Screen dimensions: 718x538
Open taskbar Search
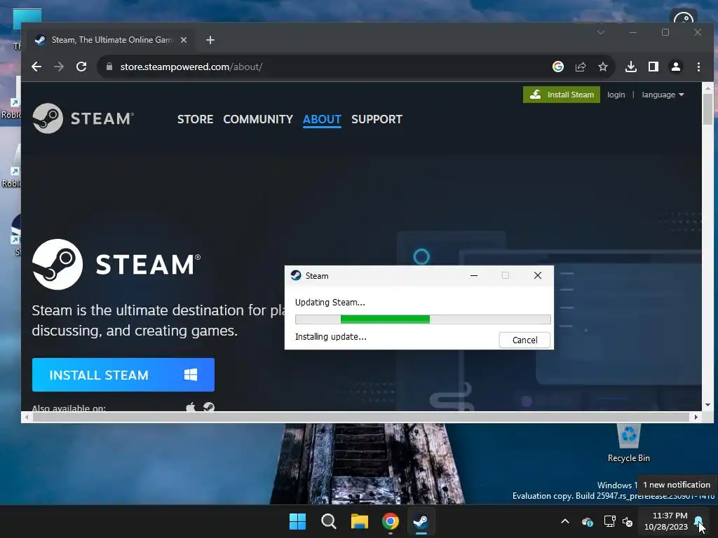pos(328,521)
